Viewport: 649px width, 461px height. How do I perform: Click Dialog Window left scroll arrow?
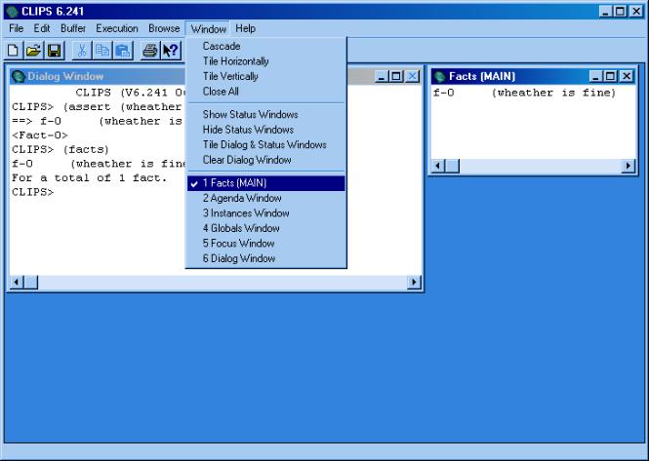click(17, 283)
